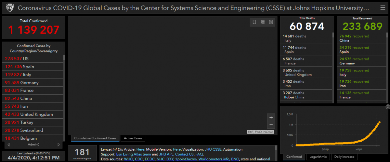Click the Contact US link
Screen dimensions: 390x162
[x=185, y=154]
